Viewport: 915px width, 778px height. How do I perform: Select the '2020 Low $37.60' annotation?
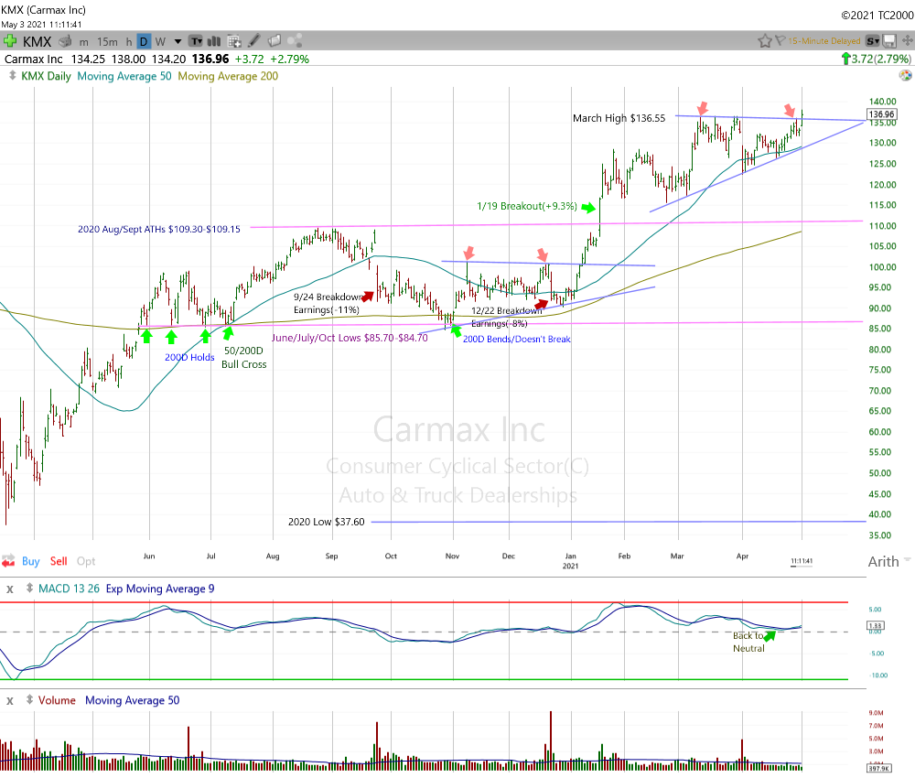pyautogui.click(x=327, y=522)
